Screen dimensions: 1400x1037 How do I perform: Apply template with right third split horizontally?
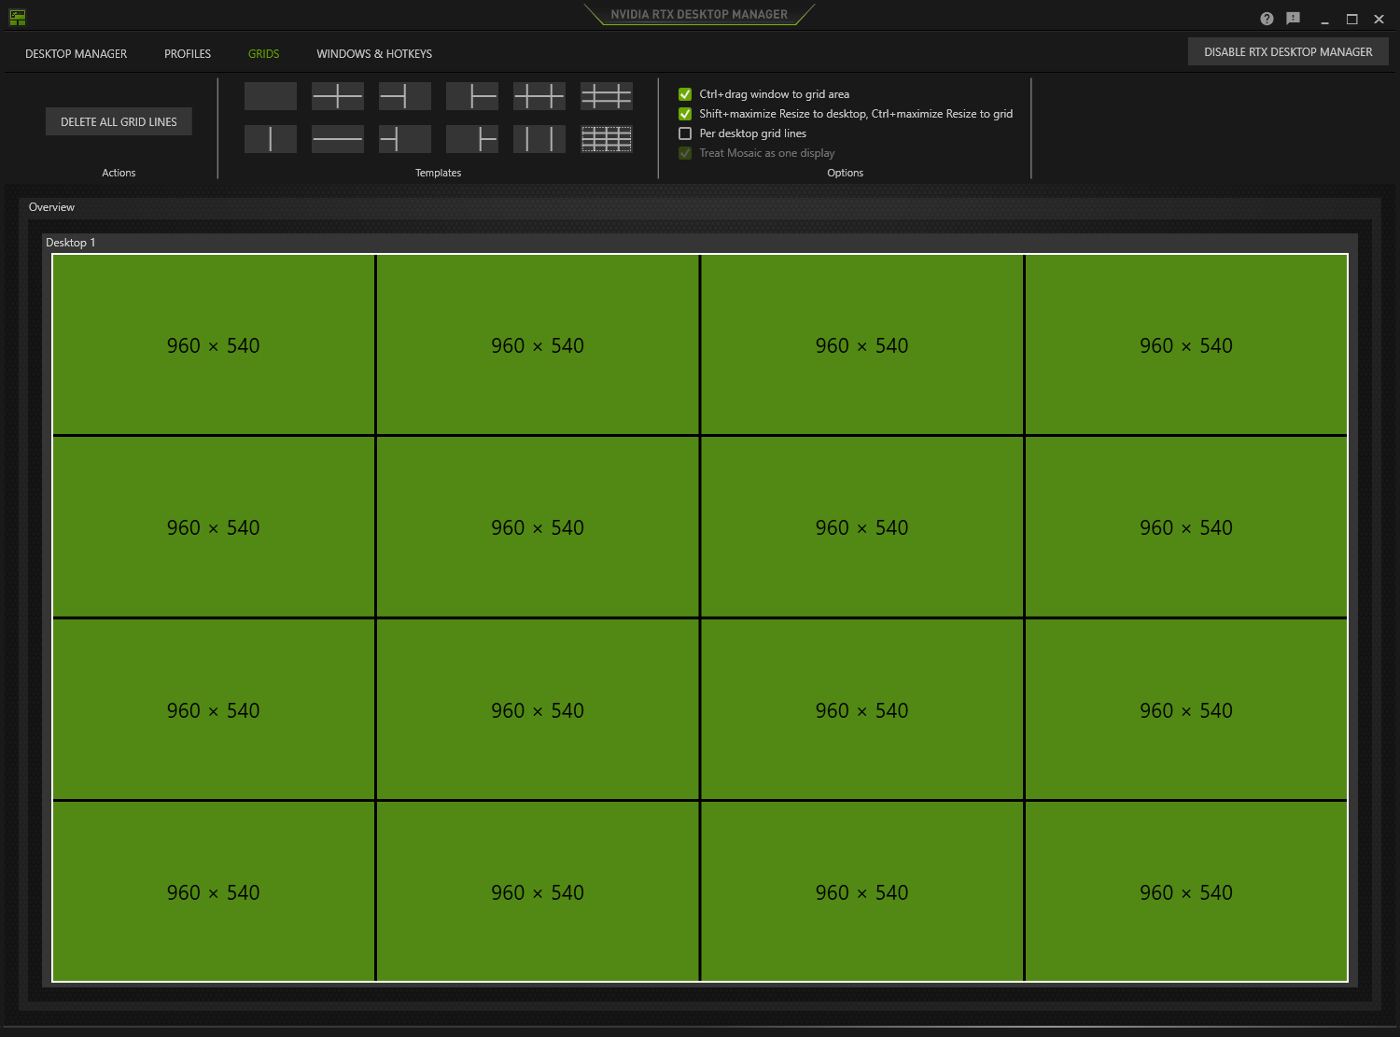pos(472,139)
